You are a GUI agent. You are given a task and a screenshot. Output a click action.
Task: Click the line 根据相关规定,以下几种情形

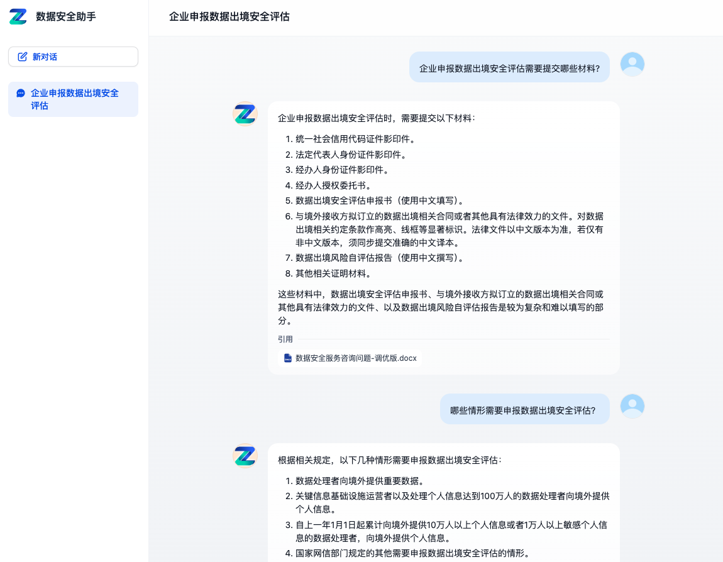[x=390, y=461]
